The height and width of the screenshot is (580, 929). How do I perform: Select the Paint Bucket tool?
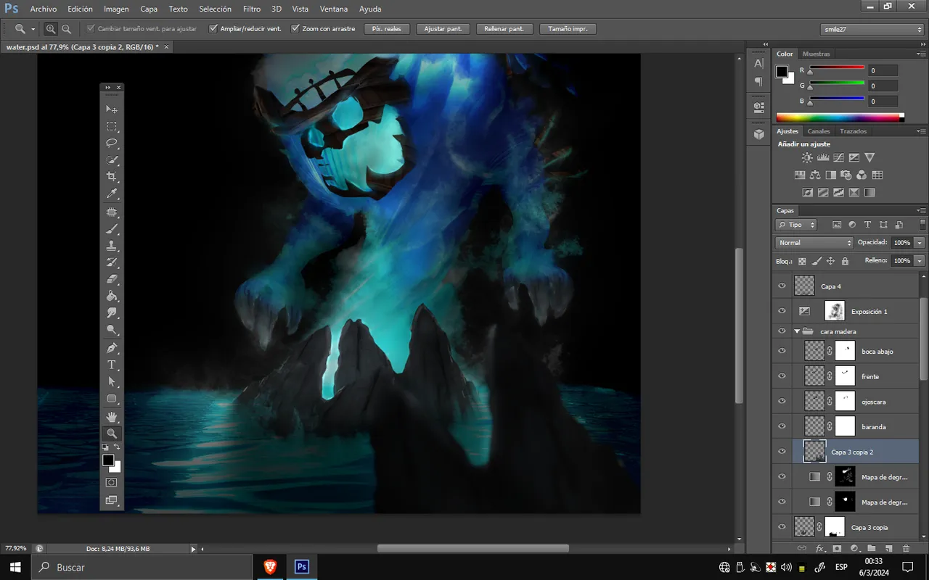112,296
